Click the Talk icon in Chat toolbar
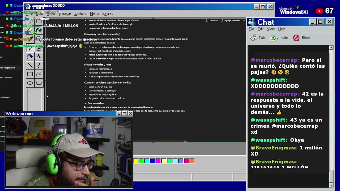Viewport: 340px width, 191px height. 254,38
